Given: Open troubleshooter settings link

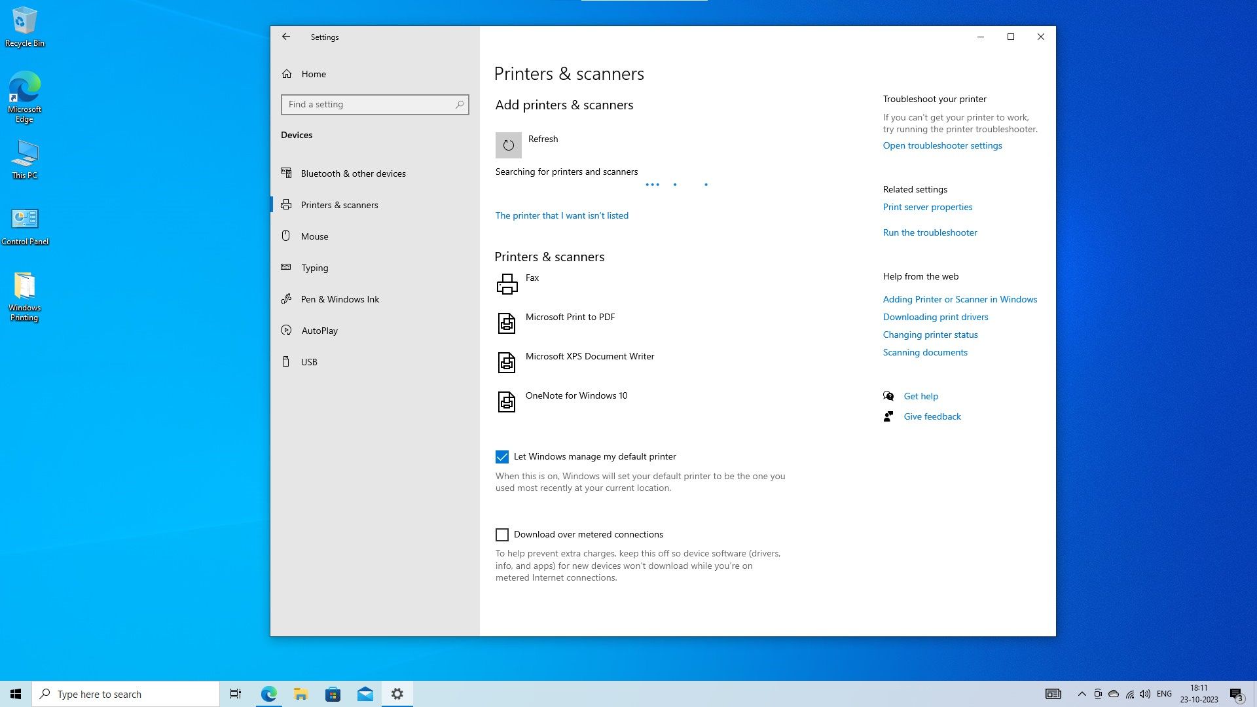Looking at the screenshot, I should [942, 145].
